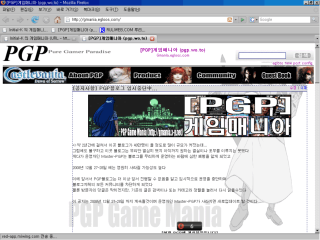
Task: Open the 보기(V) menu
Action: tap(45, 9)
